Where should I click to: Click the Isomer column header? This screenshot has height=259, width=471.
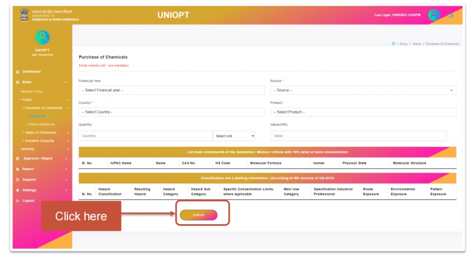click(x=319, y=163)
